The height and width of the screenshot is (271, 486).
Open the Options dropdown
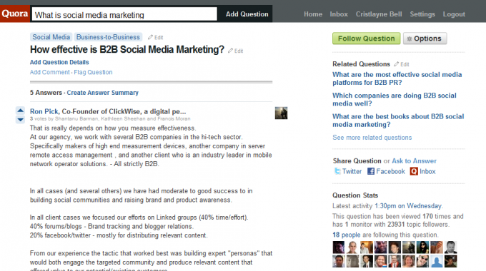point(425,39)
